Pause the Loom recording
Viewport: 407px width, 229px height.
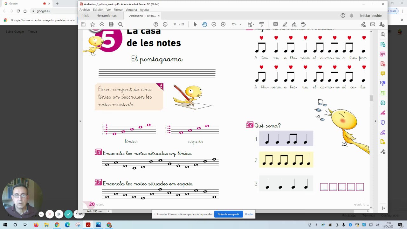[59, 214]
